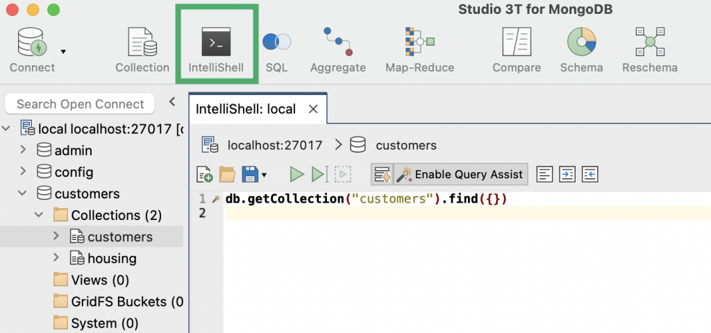Open the Aggregate pipeline editor
Image resolution: width=711 pixels, height=333 pixels.
tap(337, 51)
